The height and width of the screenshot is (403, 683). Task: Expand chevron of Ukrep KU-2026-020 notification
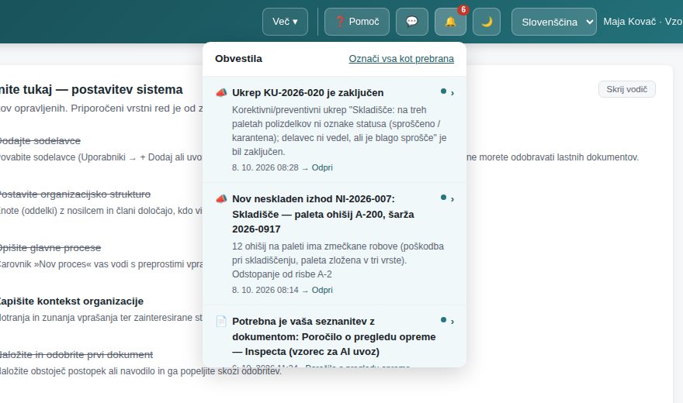452,93
